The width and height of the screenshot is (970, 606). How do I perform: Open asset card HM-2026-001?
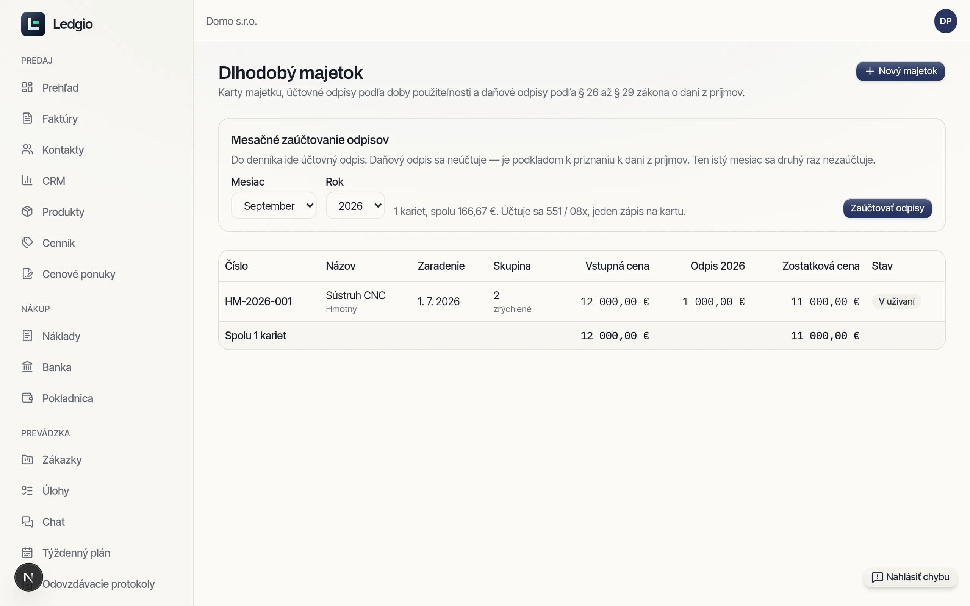[258, 301]
